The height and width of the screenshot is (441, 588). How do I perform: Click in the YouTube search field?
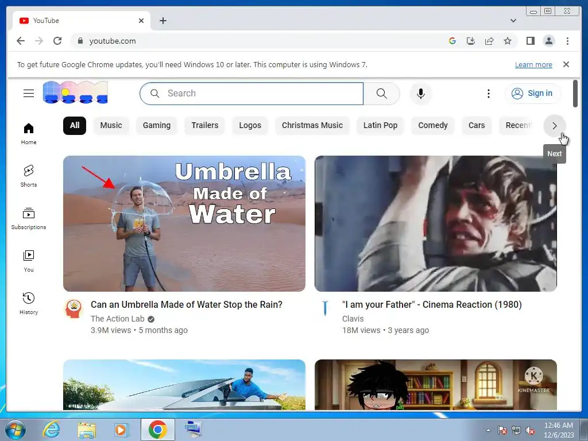252,94
